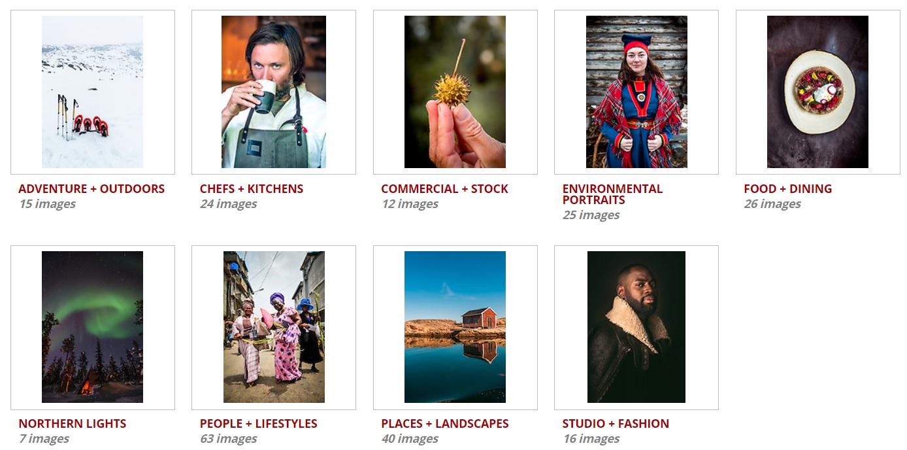Click the CHEFS + KITCHENS gallery title
The height and width of the screenshot is (450, 907).
(252, 189)
